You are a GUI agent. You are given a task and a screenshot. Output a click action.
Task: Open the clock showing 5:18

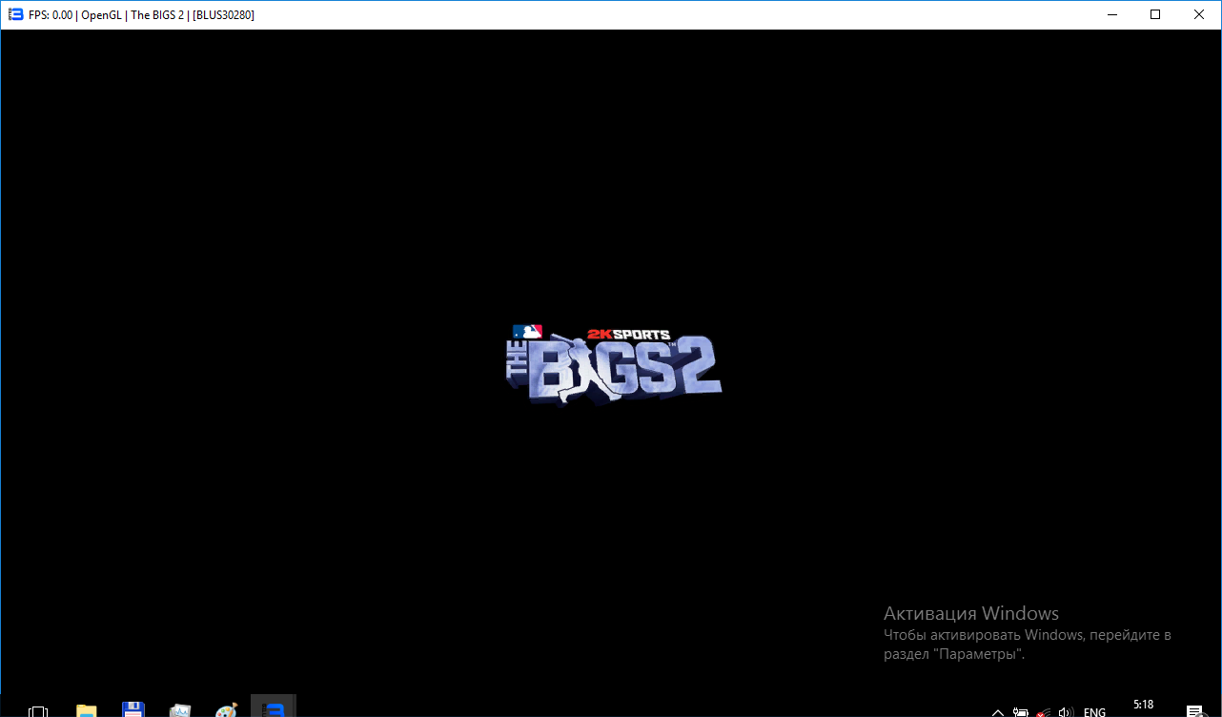pyautogui.click(x=1143, y=707)
